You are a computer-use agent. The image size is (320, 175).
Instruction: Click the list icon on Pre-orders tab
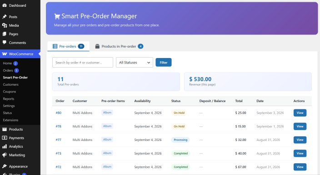click(x=55, y=46)
